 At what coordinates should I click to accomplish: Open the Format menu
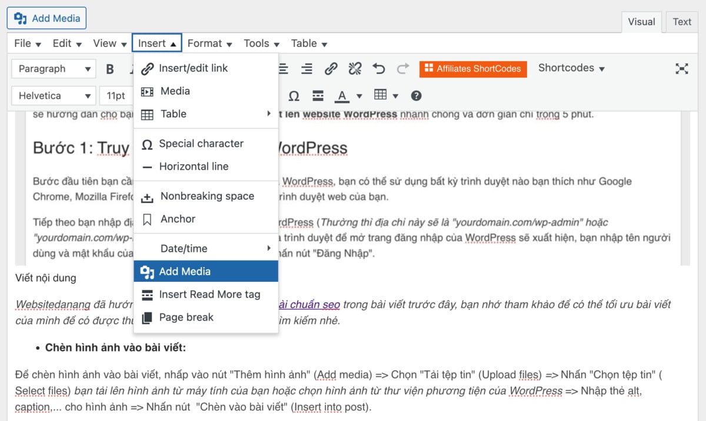(x=209, y=43)
